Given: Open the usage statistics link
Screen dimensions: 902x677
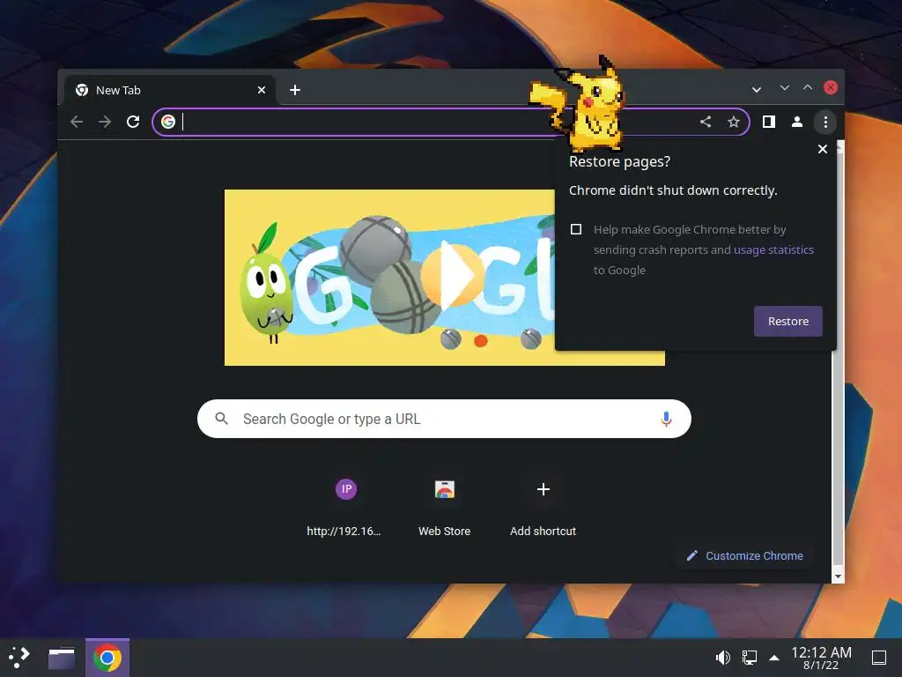Looking at the screenshot, I should [773, 249].
